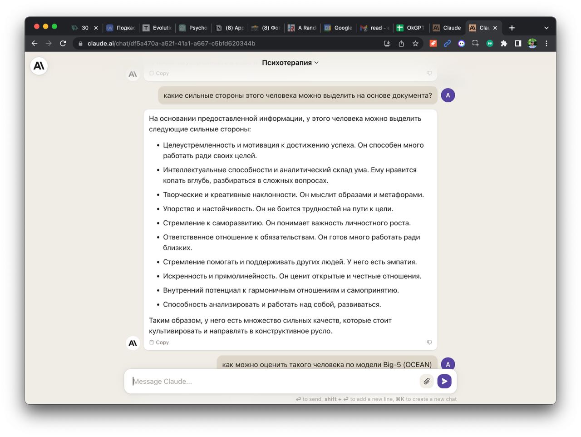Click bullet about Интеллектуальные способности
This screenshot has height=437, width=581.
[x=290, y=175]
